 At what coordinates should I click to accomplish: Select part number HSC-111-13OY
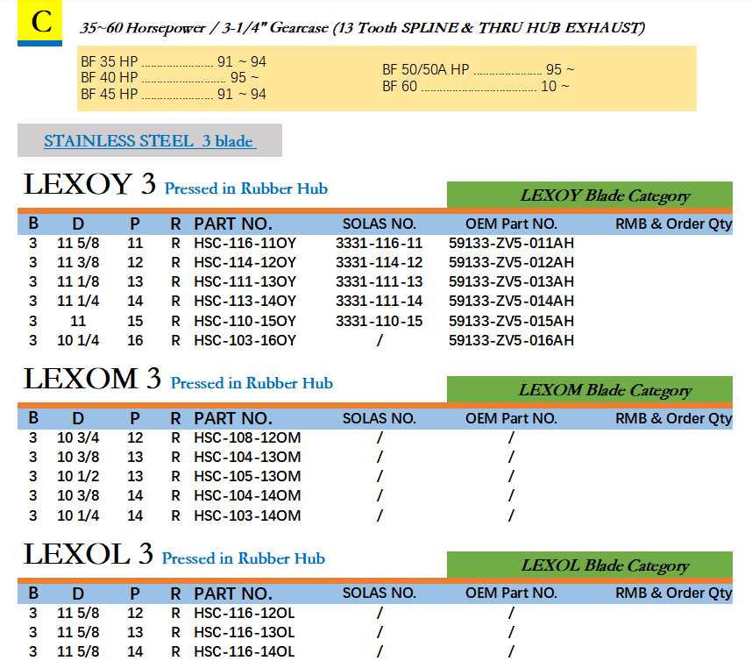click(245, 281)
